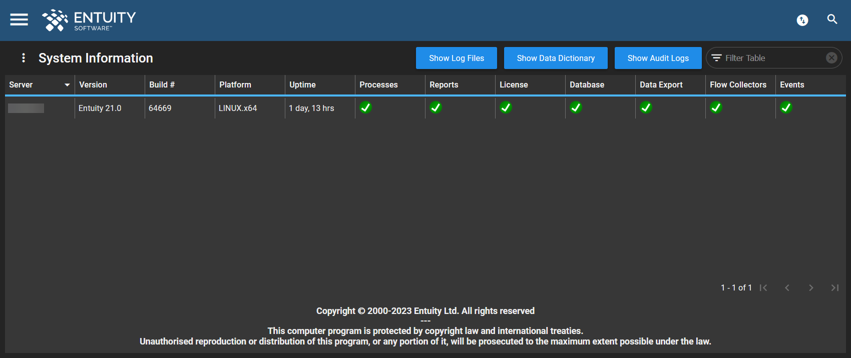
Task: Open the server switch icon in header
Action: 802,20
